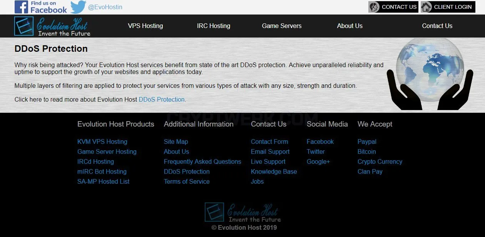Open the Clan Pay link
The width and height of the screenshot is (485, 237).
tap(370, 171)
